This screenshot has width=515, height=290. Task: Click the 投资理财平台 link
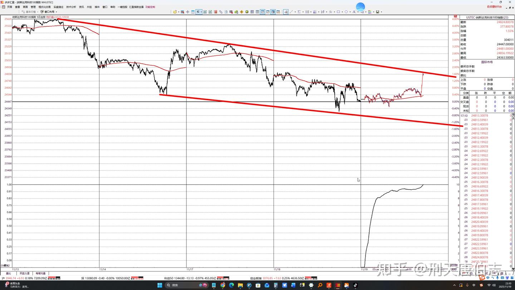click(x=494, y=6)
